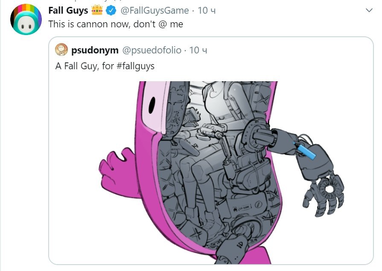This screenshot has width=382, height=271.
Task: Open the Fall Guy cutaway artwork image
Action: coord(211,173)
